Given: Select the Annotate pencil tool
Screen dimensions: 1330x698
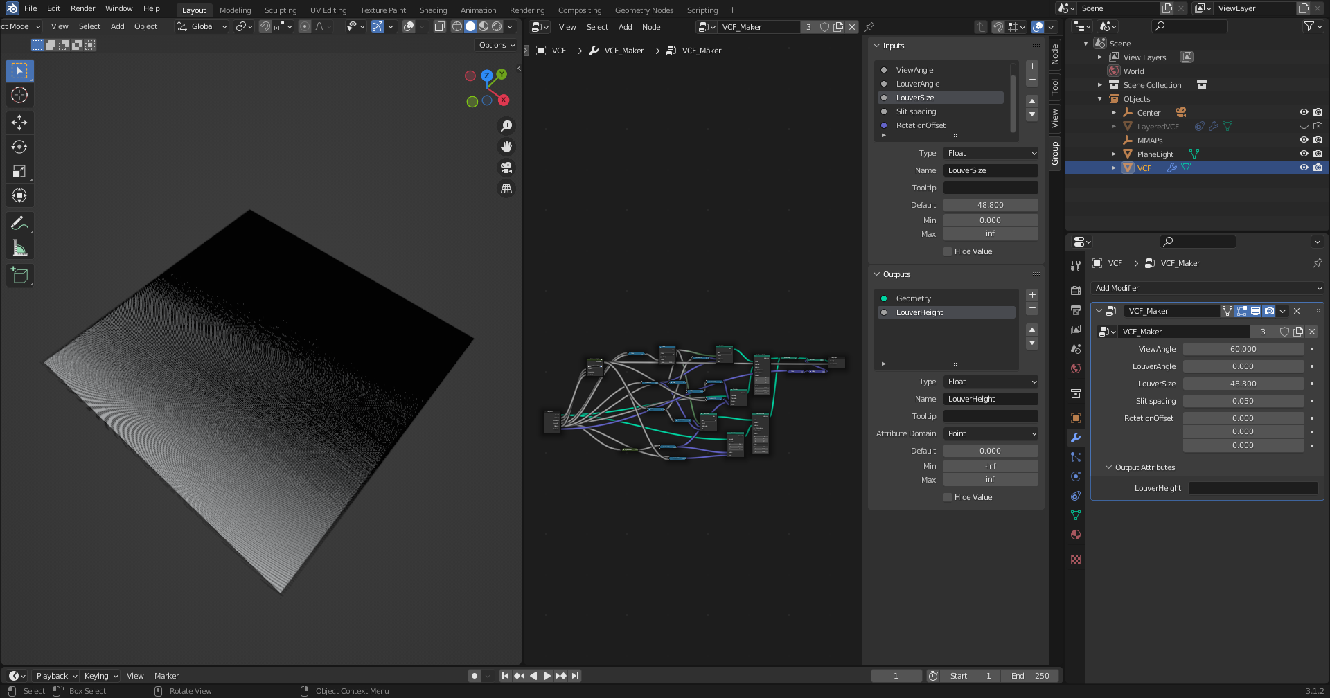Looking at the screenshot, I should point(19,223).
